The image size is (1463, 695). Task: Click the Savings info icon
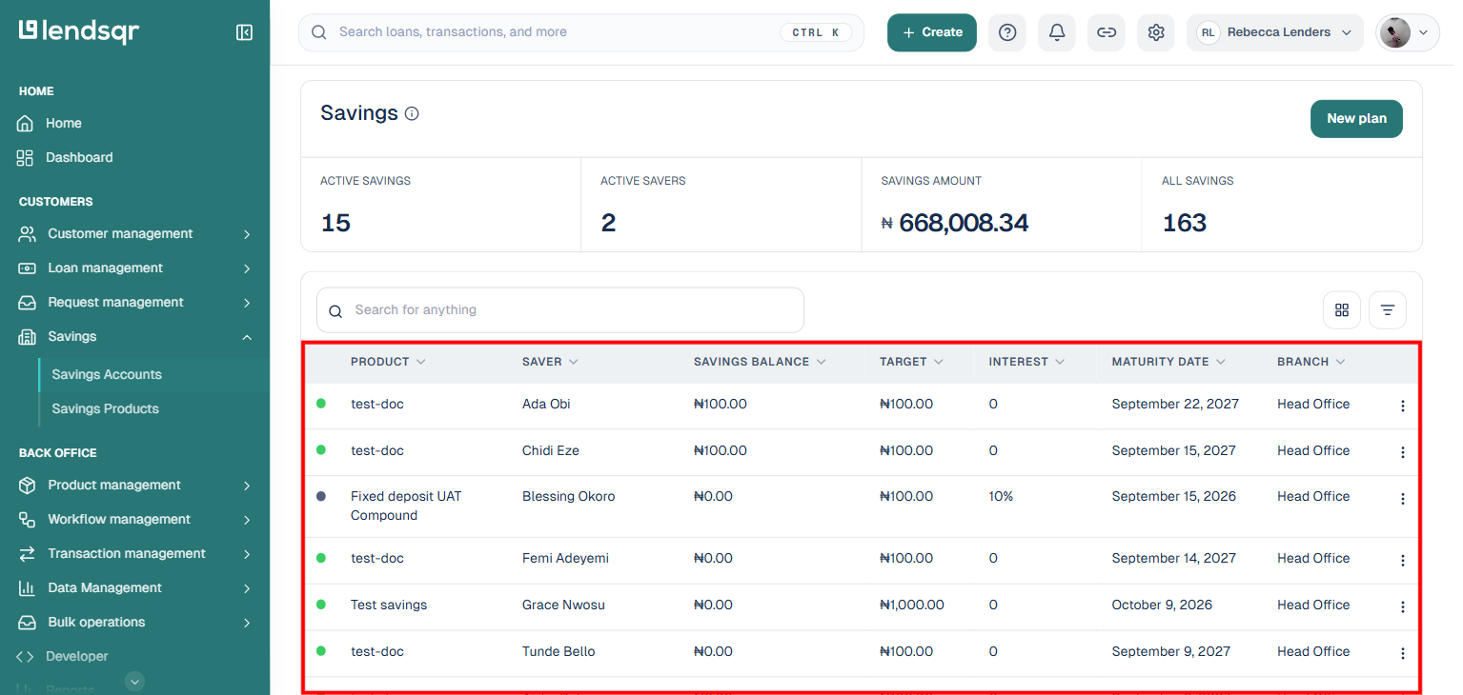[412, 113]
